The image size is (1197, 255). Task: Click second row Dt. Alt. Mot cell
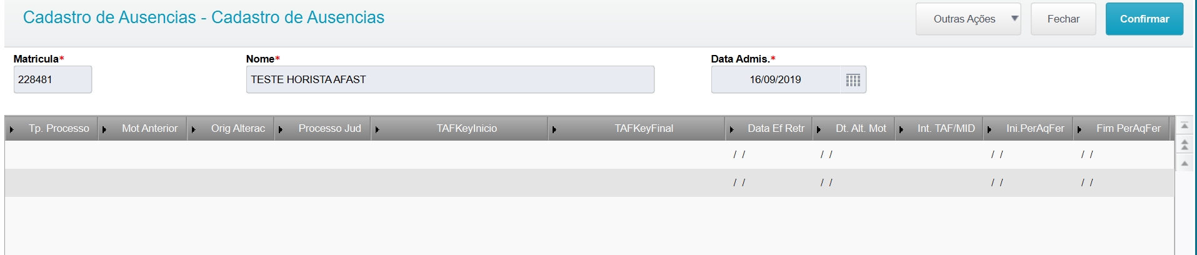coord(853,182)
